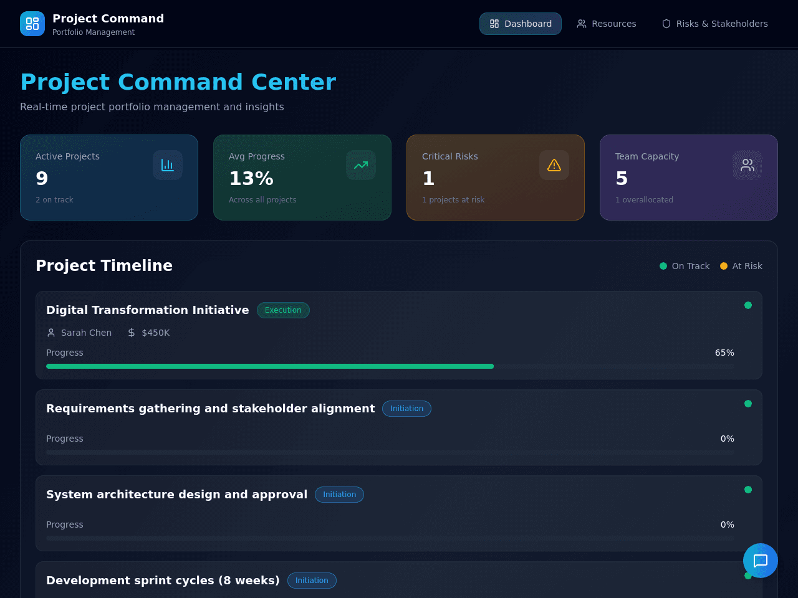Open the Dashboard tab

521,24
